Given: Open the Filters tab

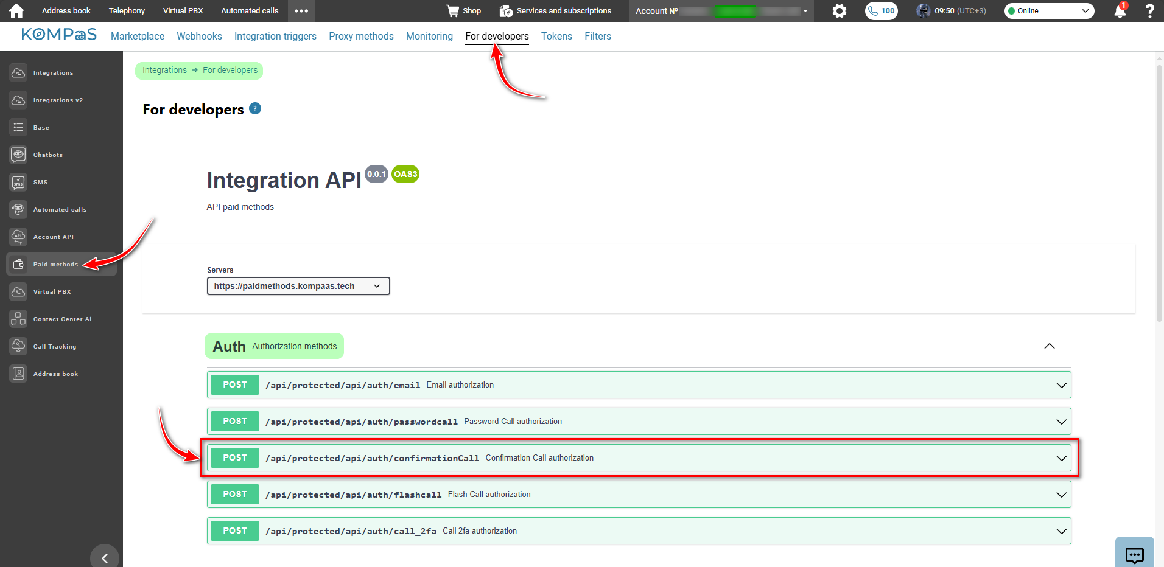Looking at the screenshot, I should (x=598, y=37).
